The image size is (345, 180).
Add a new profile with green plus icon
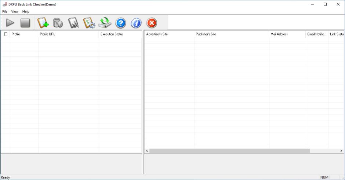click(43, 23)
